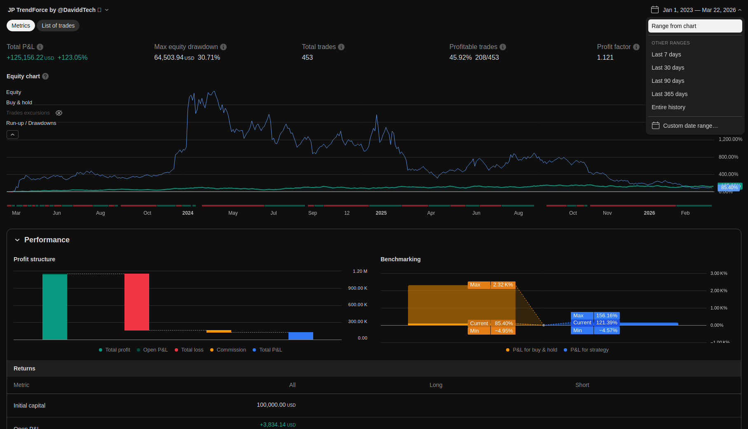This screenshot has height=429, width=748.
Task: Select Last 30 days range
Action: (x=668, y=68)
